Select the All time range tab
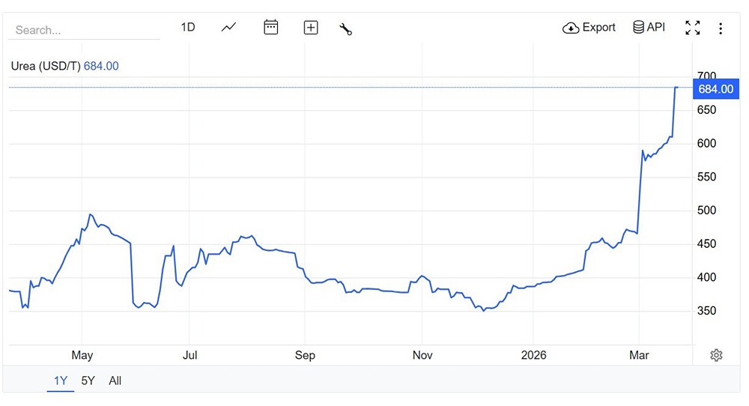Viewport: 749px width, 406px height. [115, 381]
